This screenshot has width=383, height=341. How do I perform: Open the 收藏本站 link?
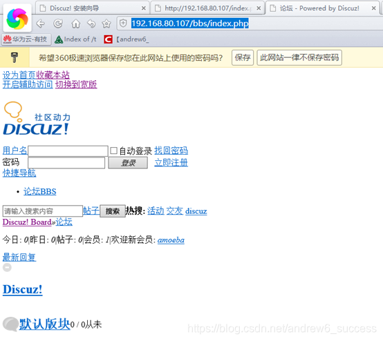tap(53, 75)
